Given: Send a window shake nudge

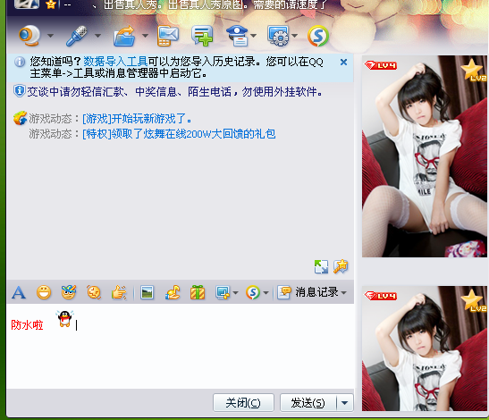Looking at the screenshot, I should coord(94,293).
